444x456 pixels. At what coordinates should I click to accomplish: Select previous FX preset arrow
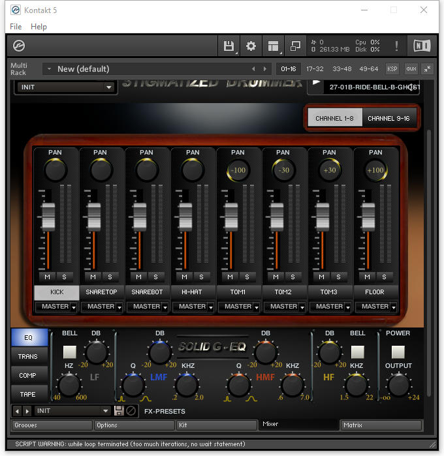[x=17, y=411]
